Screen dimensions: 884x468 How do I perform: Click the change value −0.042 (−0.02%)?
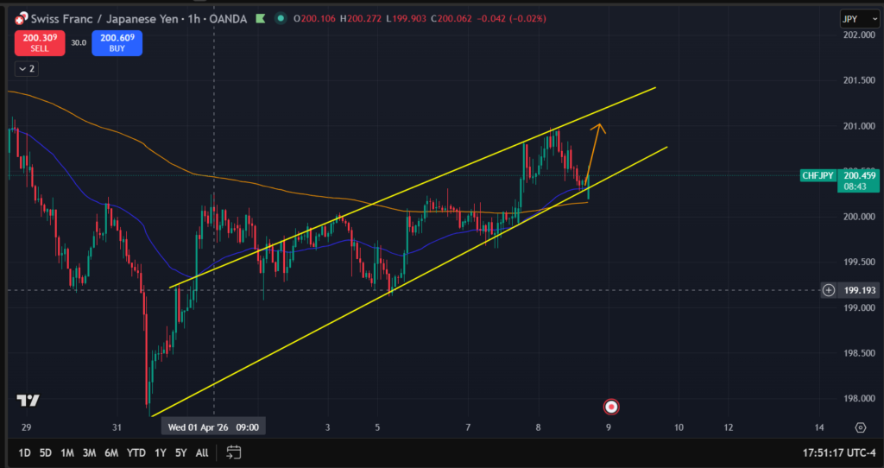click(511, 19)
